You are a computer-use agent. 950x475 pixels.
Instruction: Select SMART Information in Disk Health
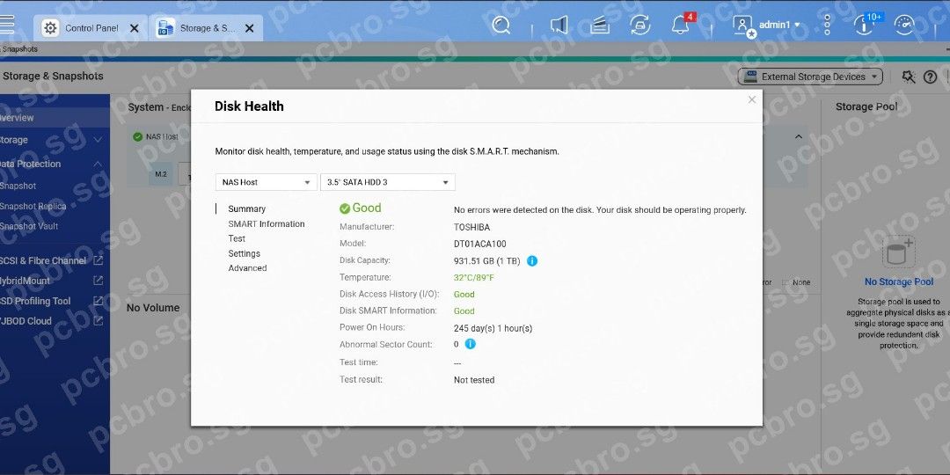(267, 224)
